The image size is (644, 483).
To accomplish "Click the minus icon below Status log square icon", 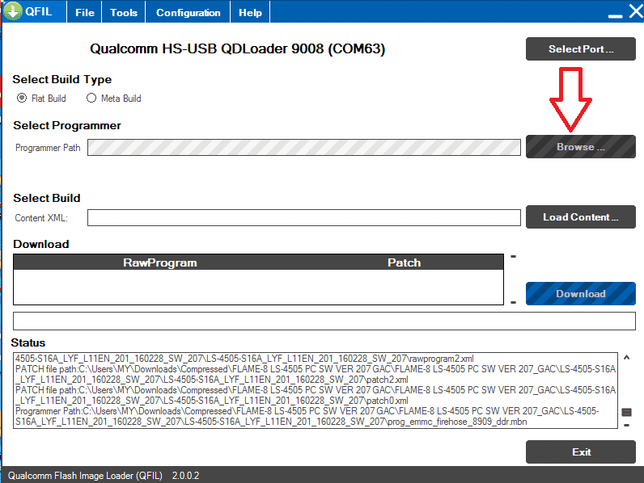I will tap(626, 425).
